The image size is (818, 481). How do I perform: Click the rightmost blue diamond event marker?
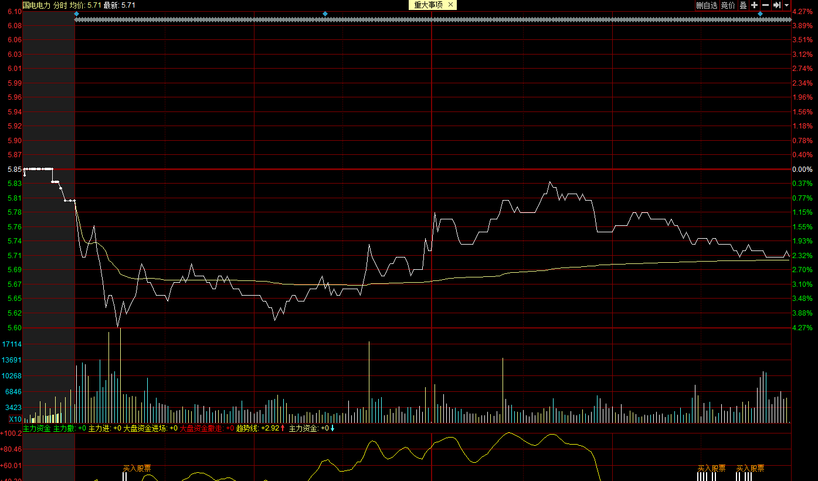760,13
